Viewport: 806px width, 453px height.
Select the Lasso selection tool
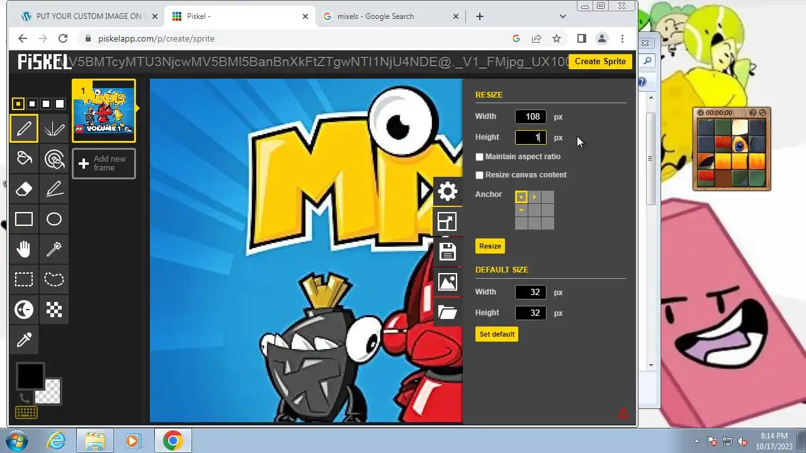54,279
